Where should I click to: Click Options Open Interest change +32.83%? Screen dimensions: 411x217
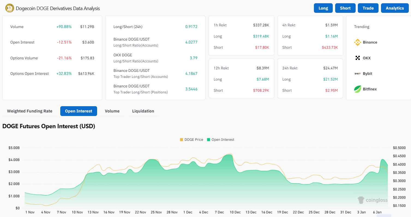click(64, 74)
